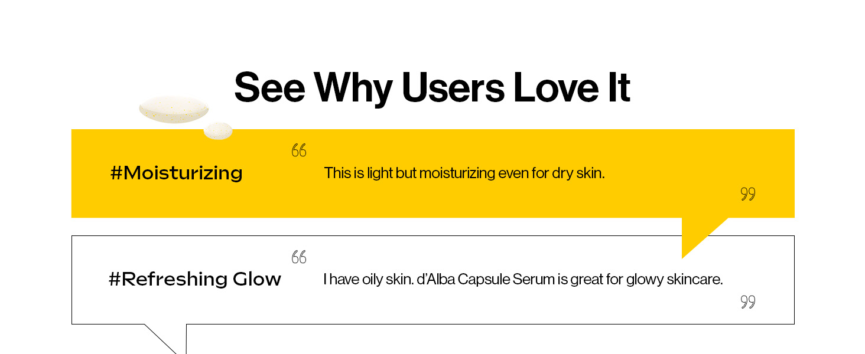Click the word "Why" in the headline

point(353,87)
